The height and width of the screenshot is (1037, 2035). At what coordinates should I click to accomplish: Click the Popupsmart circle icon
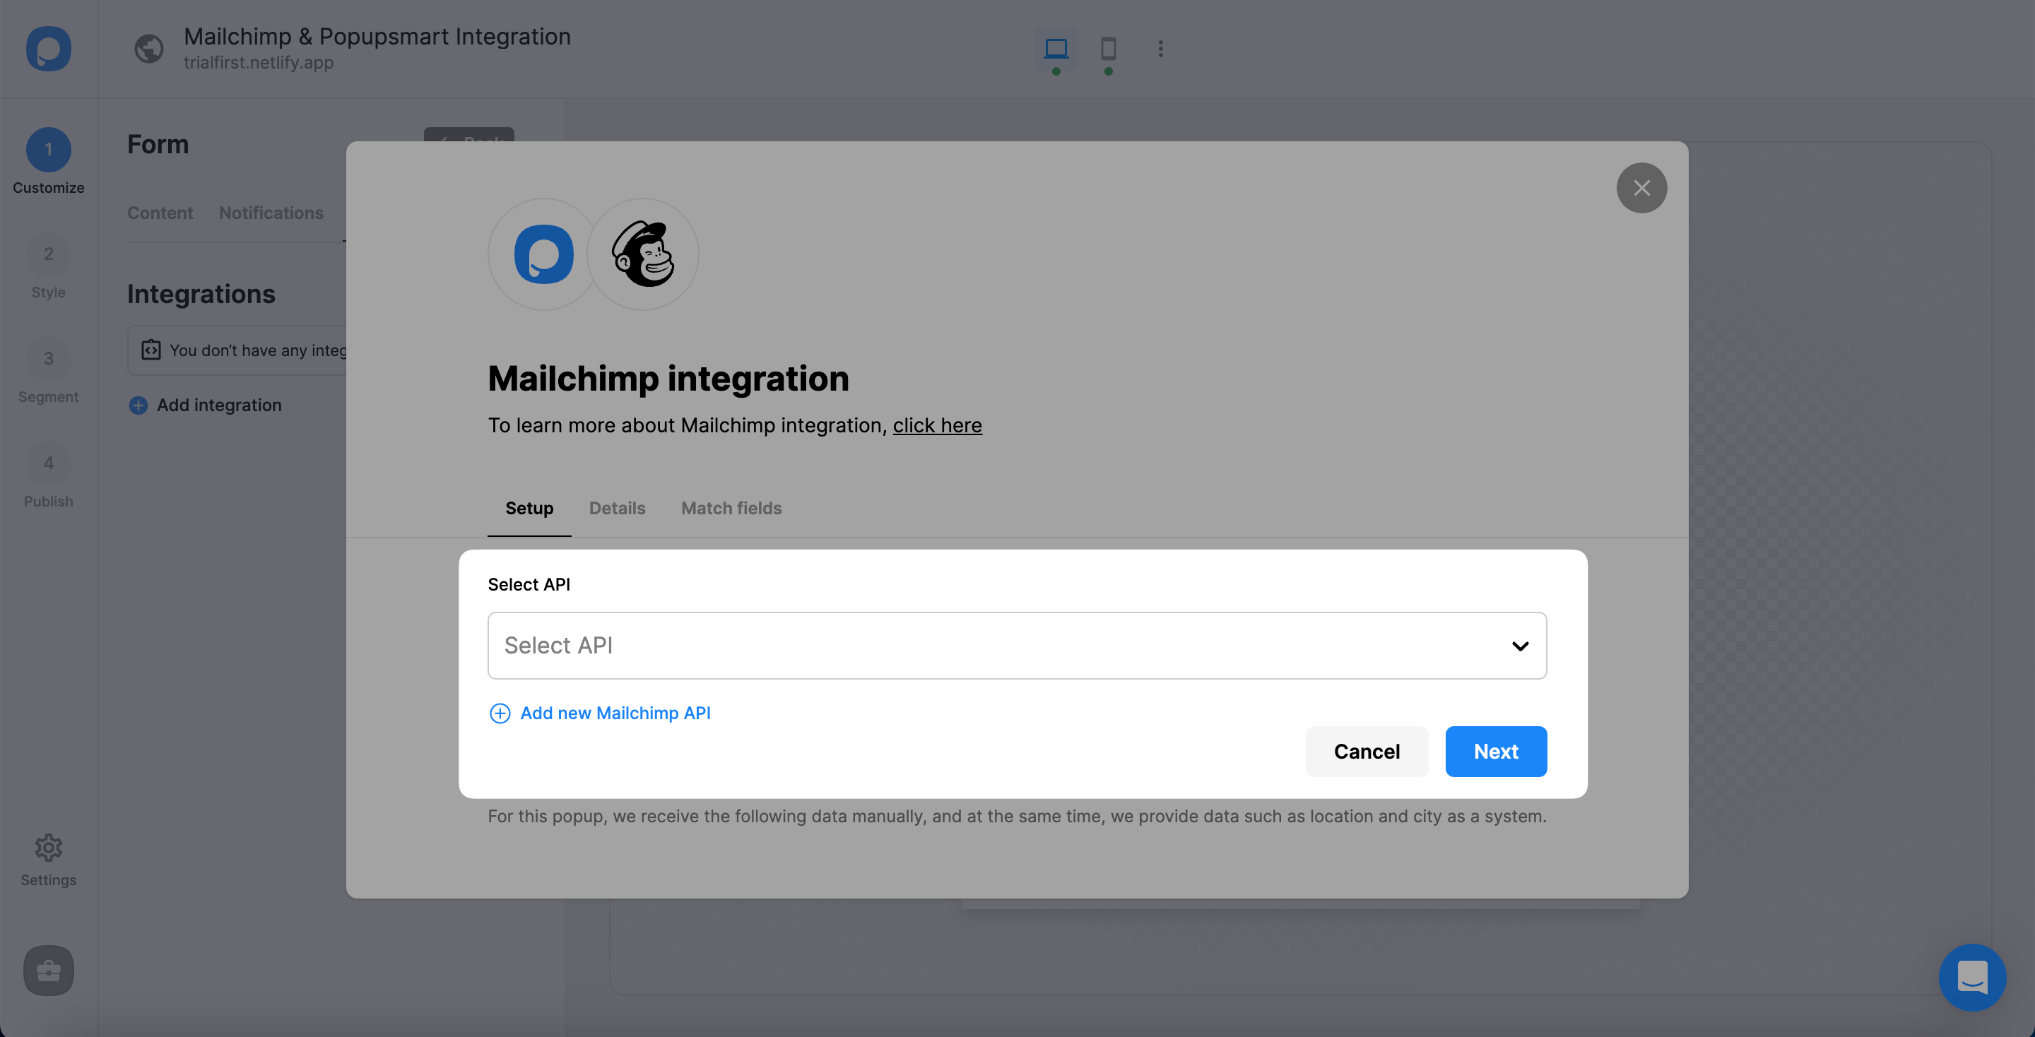click(x=543, y=254)
